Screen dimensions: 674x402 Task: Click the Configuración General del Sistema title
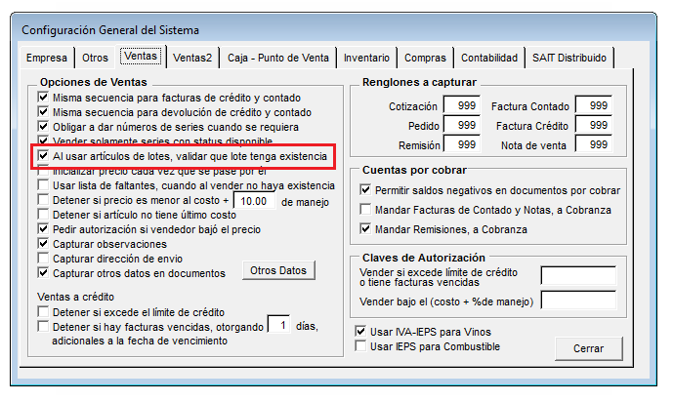[110, 30]
